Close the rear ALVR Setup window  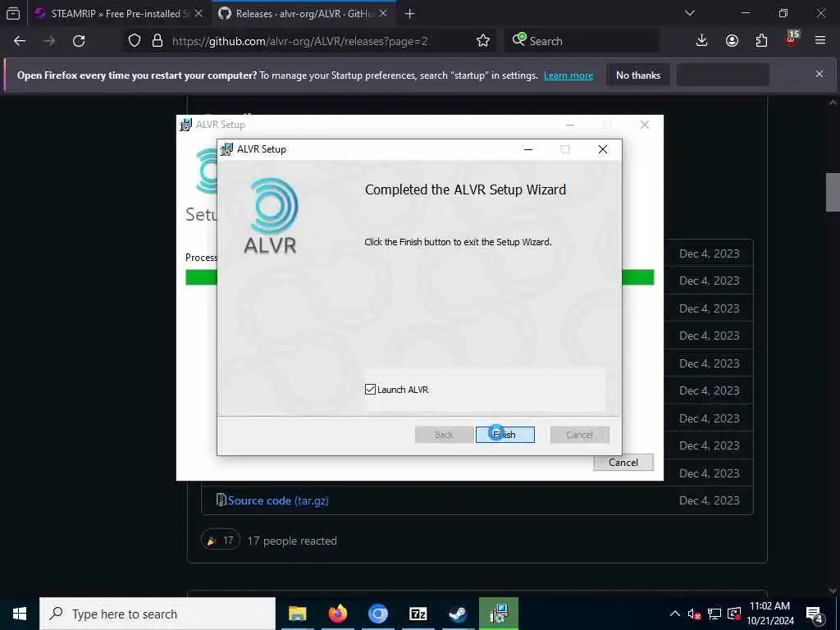(645, 125)
